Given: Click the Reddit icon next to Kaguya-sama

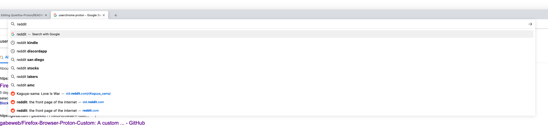Looking at the screenshot, I should [x=13, y=94].
